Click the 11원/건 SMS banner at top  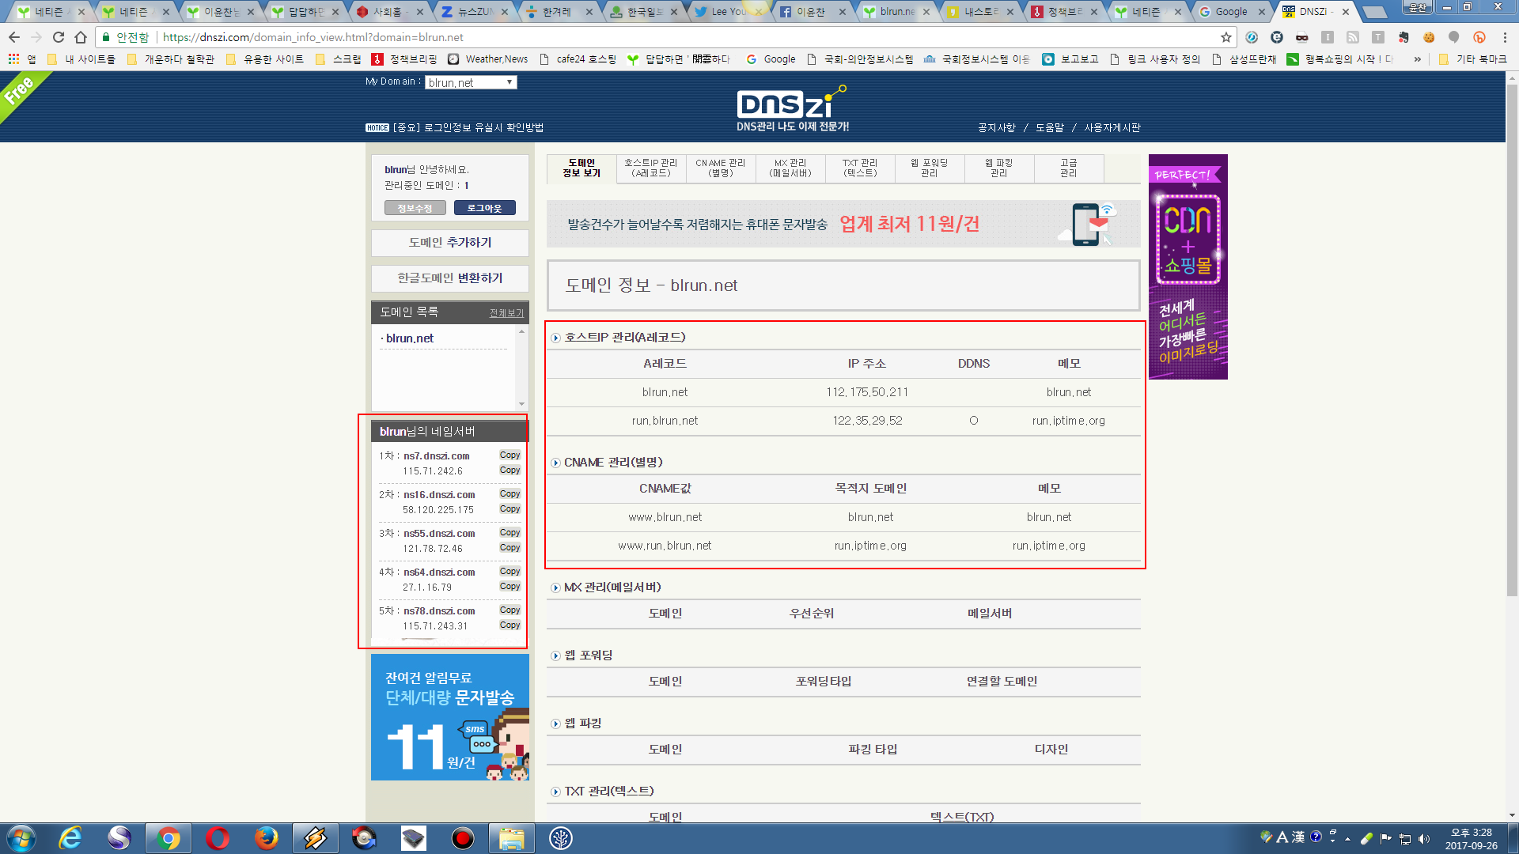[843, 224]
